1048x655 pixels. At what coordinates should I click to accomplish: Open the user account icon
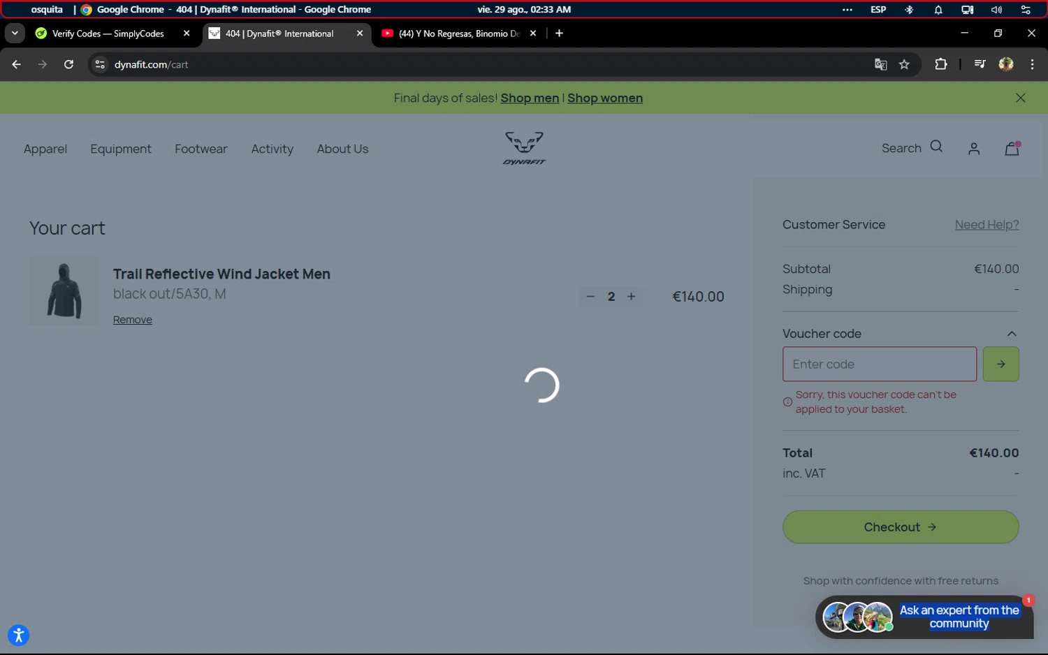(x=974, y=149)
